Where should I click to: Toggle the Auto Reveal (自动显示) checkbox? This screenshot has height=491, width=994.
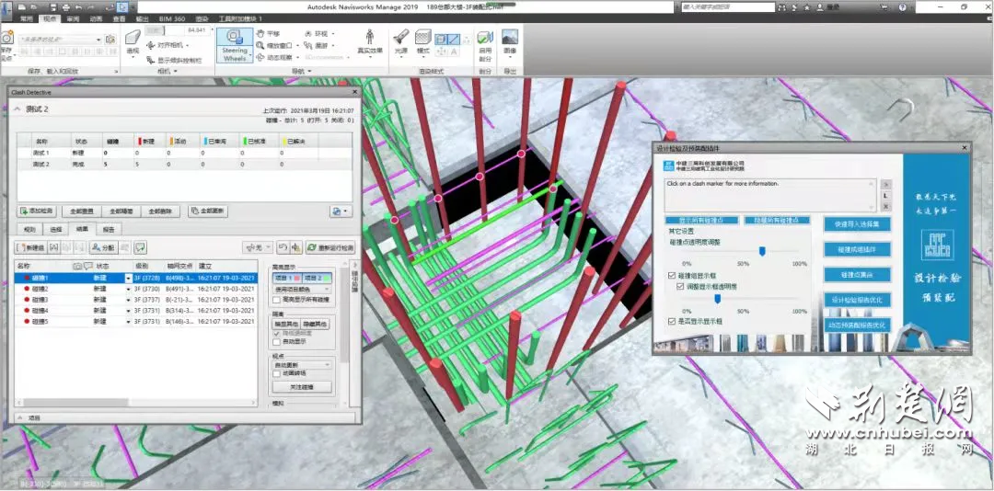pos(276,341)
